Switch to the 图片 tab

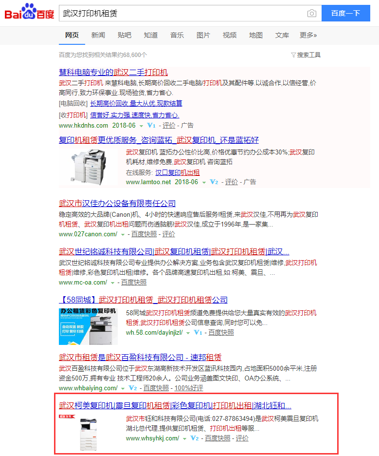(x=203, y=35)
